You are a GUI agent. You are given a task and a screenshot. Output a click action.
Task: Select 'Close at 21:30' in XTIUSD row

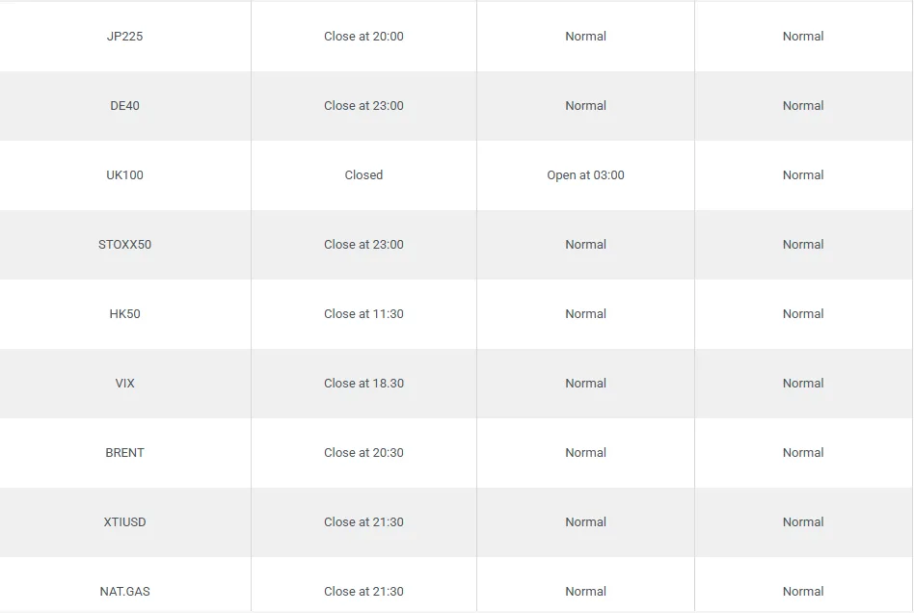[363, 522]
